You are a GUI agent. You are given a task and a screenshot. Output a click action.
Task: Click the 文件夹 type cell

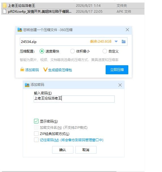(x=122, y=6)
